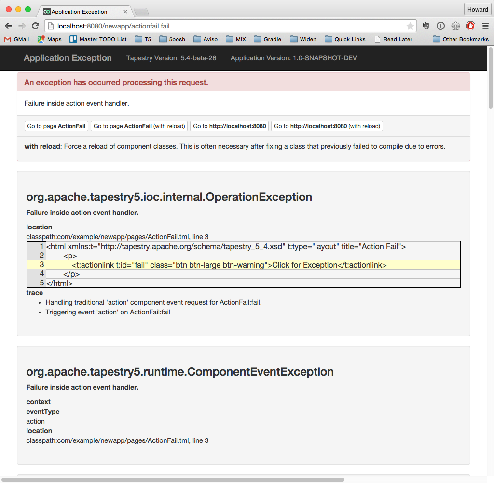Click the Howard profile button

coord(477,10)
